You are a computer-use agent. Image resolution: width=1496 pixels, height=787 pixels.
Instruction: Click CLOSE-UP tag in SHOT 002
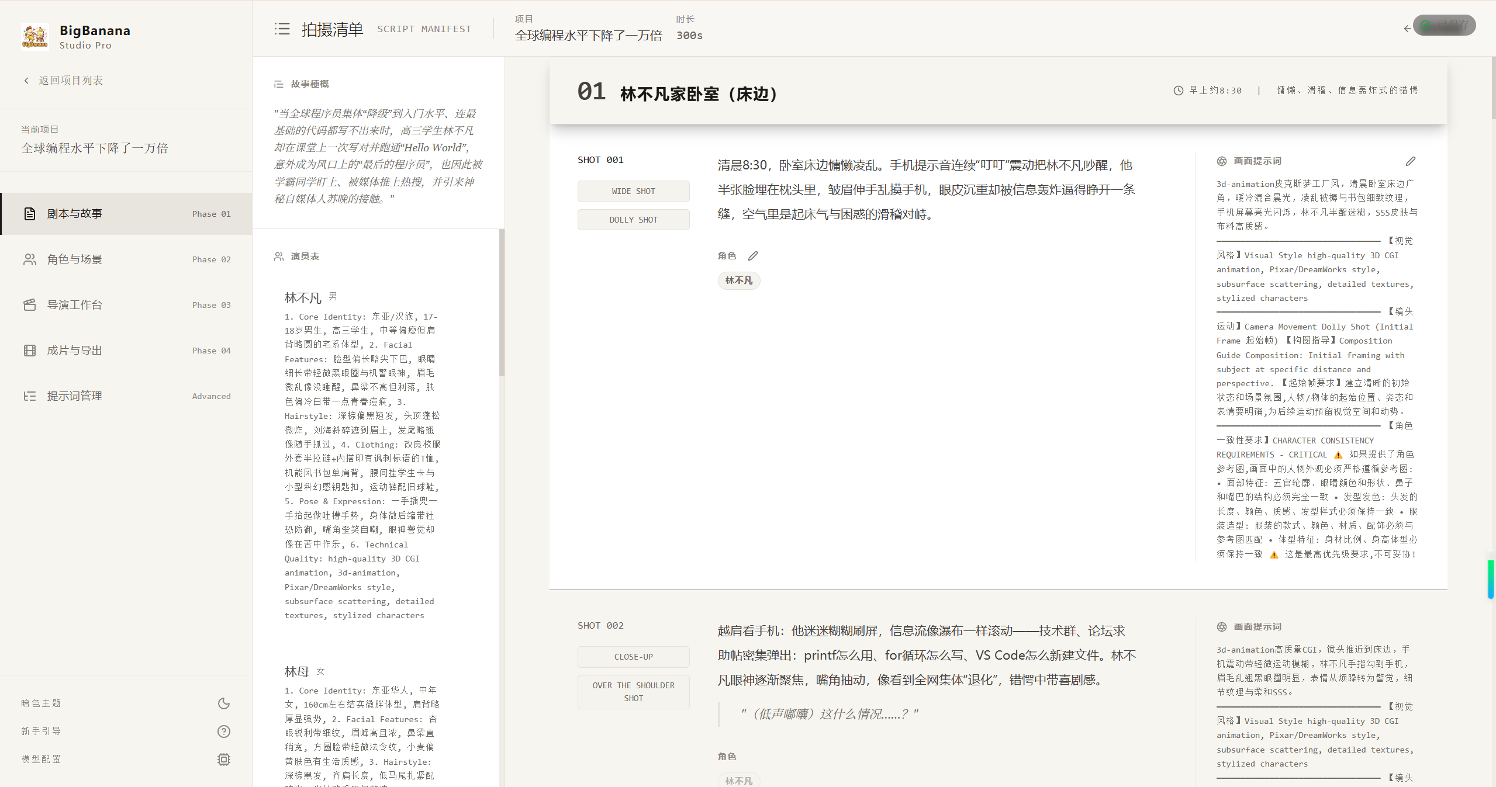pyautogui.click(x=634, y=657)
